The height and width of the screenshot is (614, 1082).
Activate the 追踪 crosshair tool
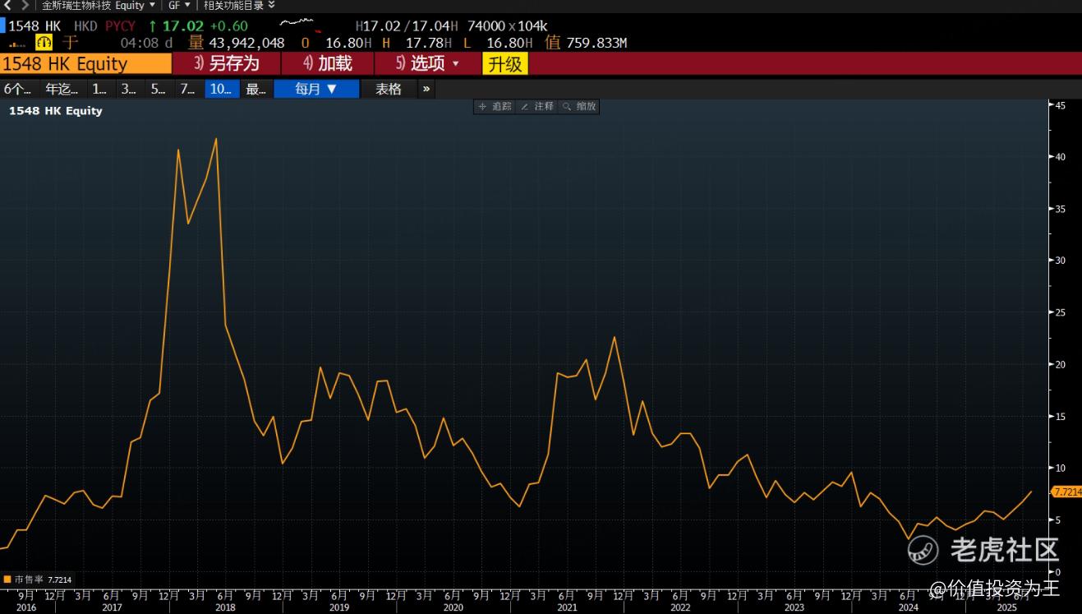coord(495,107)
